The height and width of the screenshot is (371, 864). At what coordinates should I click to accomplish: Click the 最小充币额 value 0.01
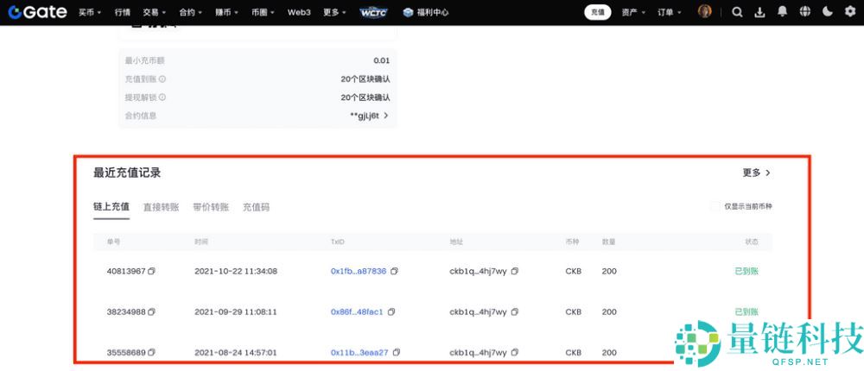point(381,60)
